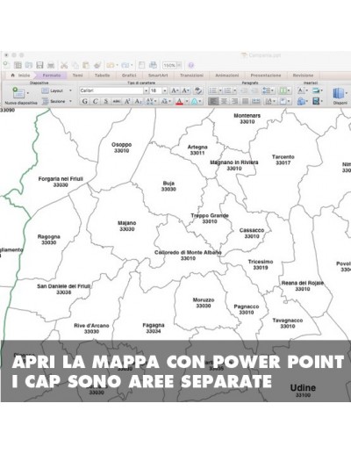Click the Osoppo 33010 map label
Screen dimensions: 351x454
pyautogui.click(x=122, y=148)
